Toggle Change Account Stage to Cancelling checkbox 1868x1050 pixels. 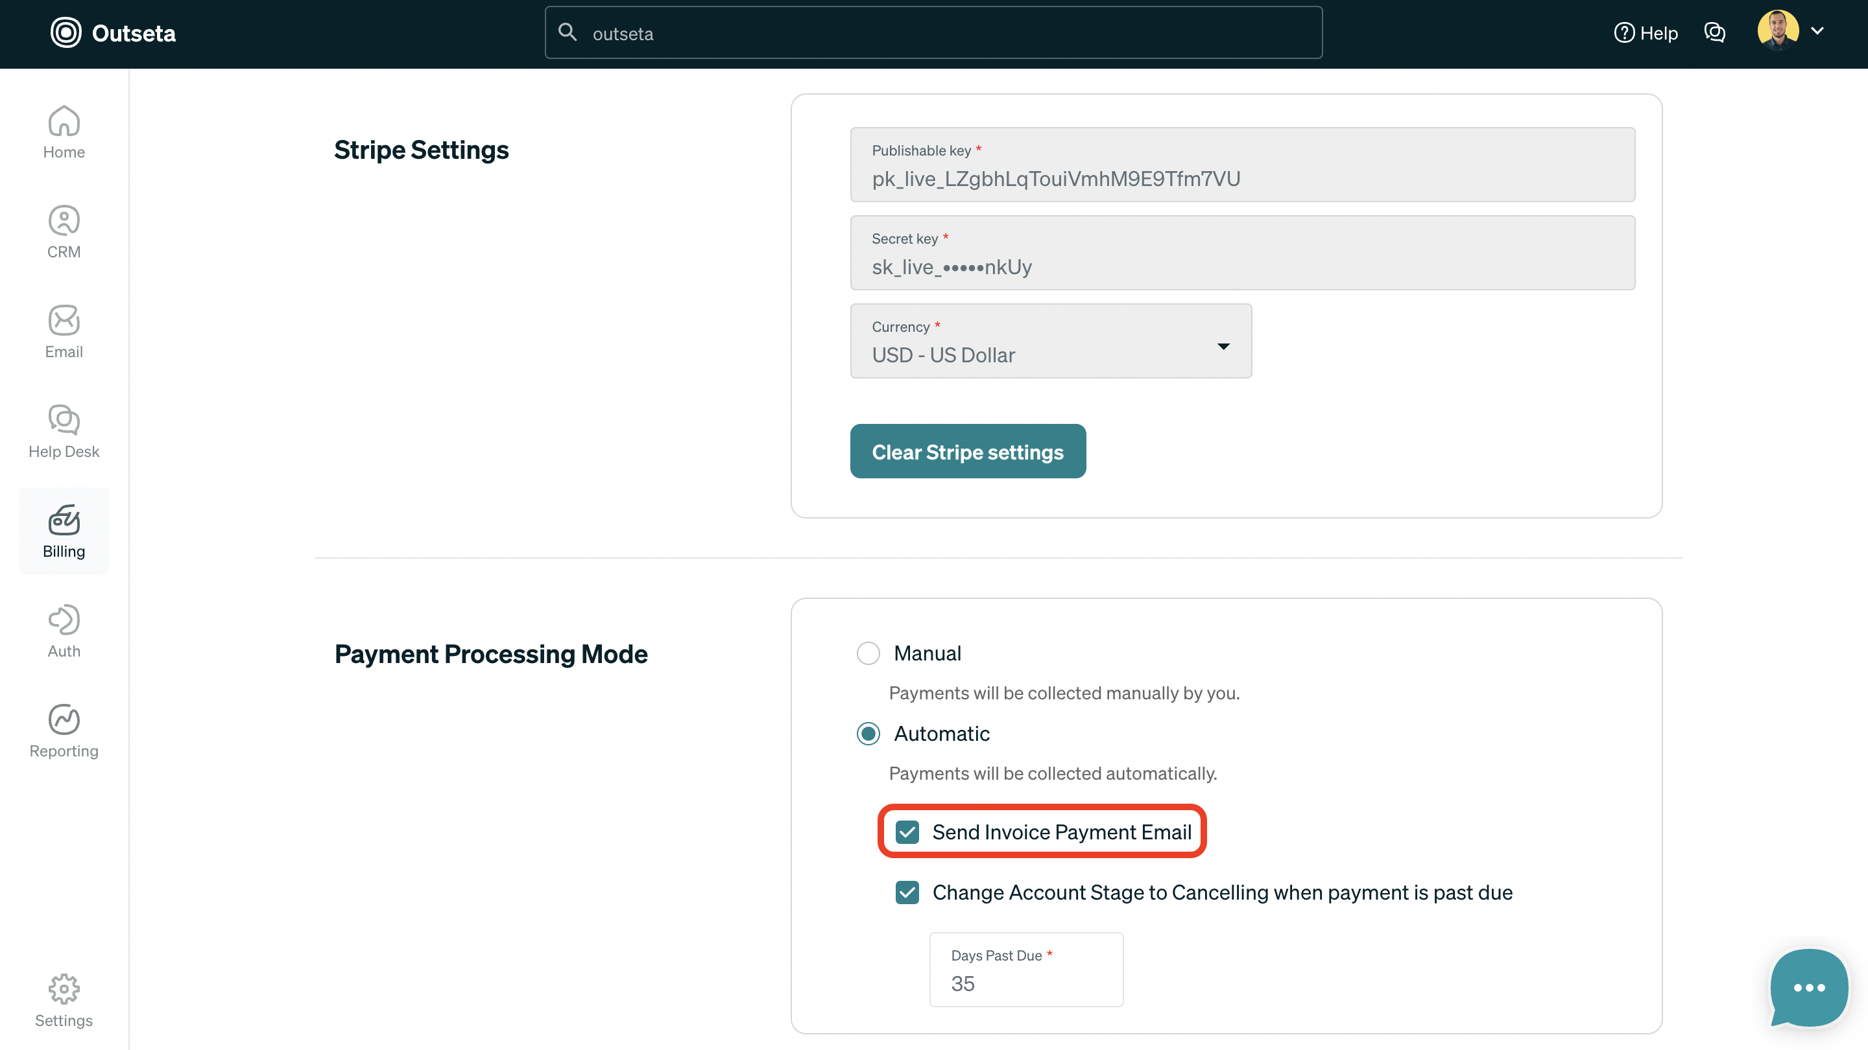tap(907, 892)
